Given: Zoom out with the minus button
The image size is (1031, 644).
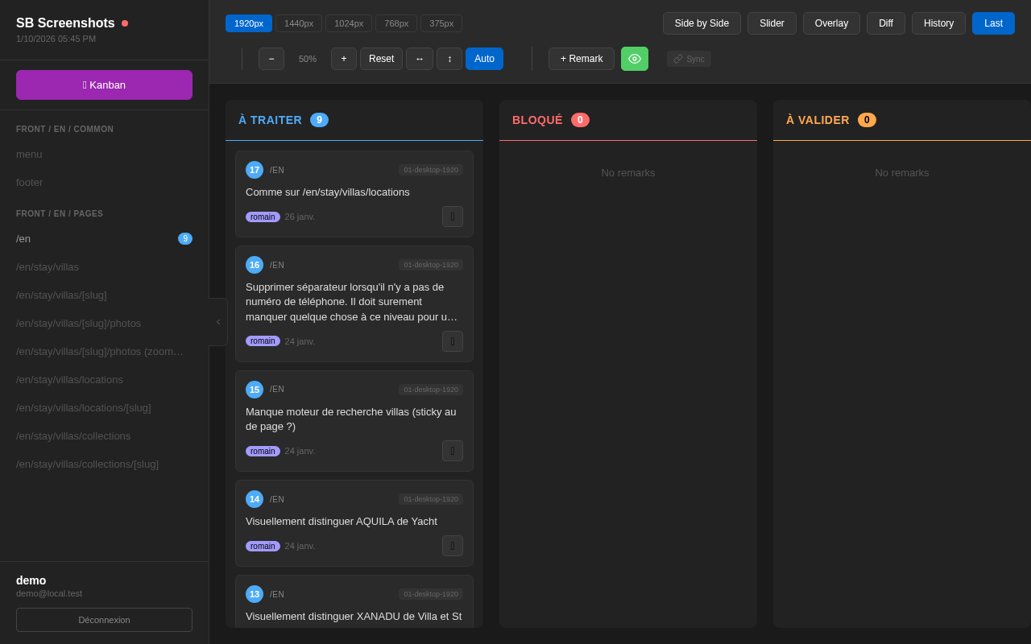Looking at the screenshot, I should point(271,59).
